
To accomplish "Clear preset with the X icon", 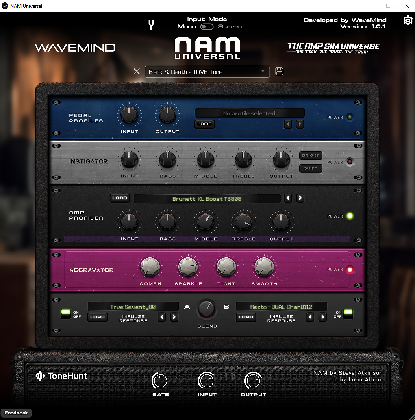I will pyautogui.click(x=137, y=71).
